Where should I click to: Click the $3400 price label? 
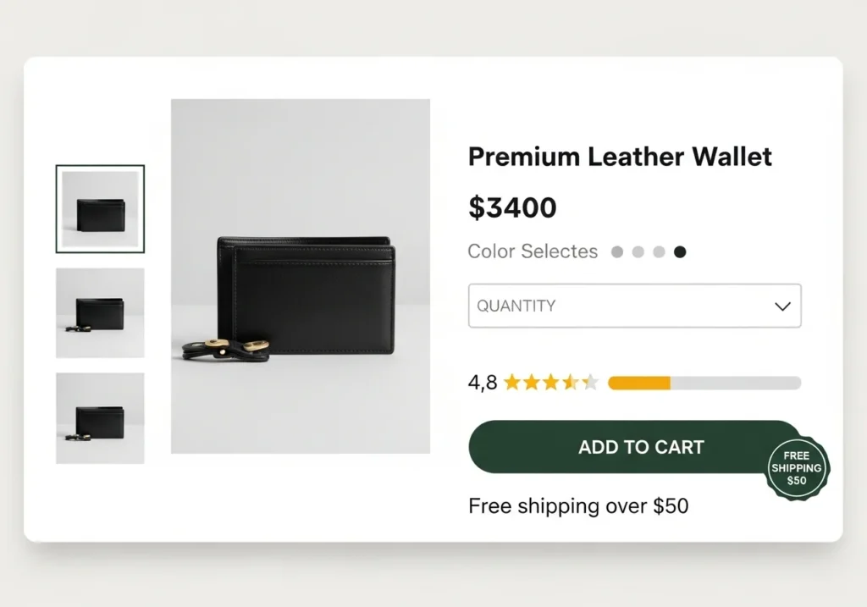tap(512, 207)
